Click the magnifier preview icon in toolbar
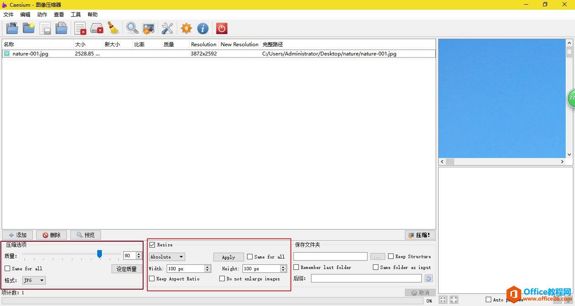Image resolution: width=575 pixels, height=306 pixels. [132, 28]
